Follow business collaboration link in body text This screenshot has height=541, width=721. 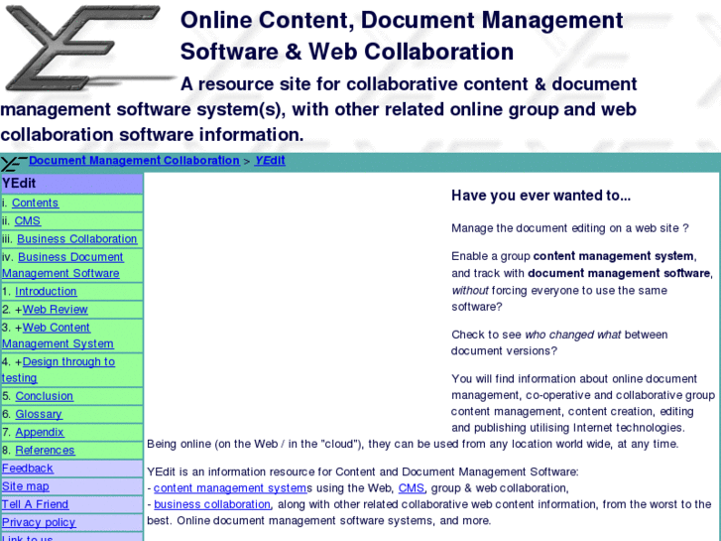pyautogui.click(x=212, y=504)
